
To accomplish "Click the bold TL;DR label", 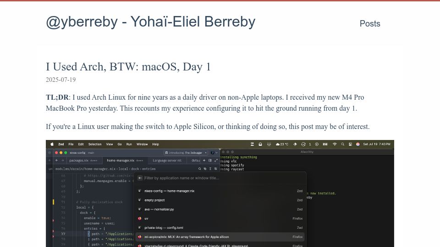I will coord(57,97).
